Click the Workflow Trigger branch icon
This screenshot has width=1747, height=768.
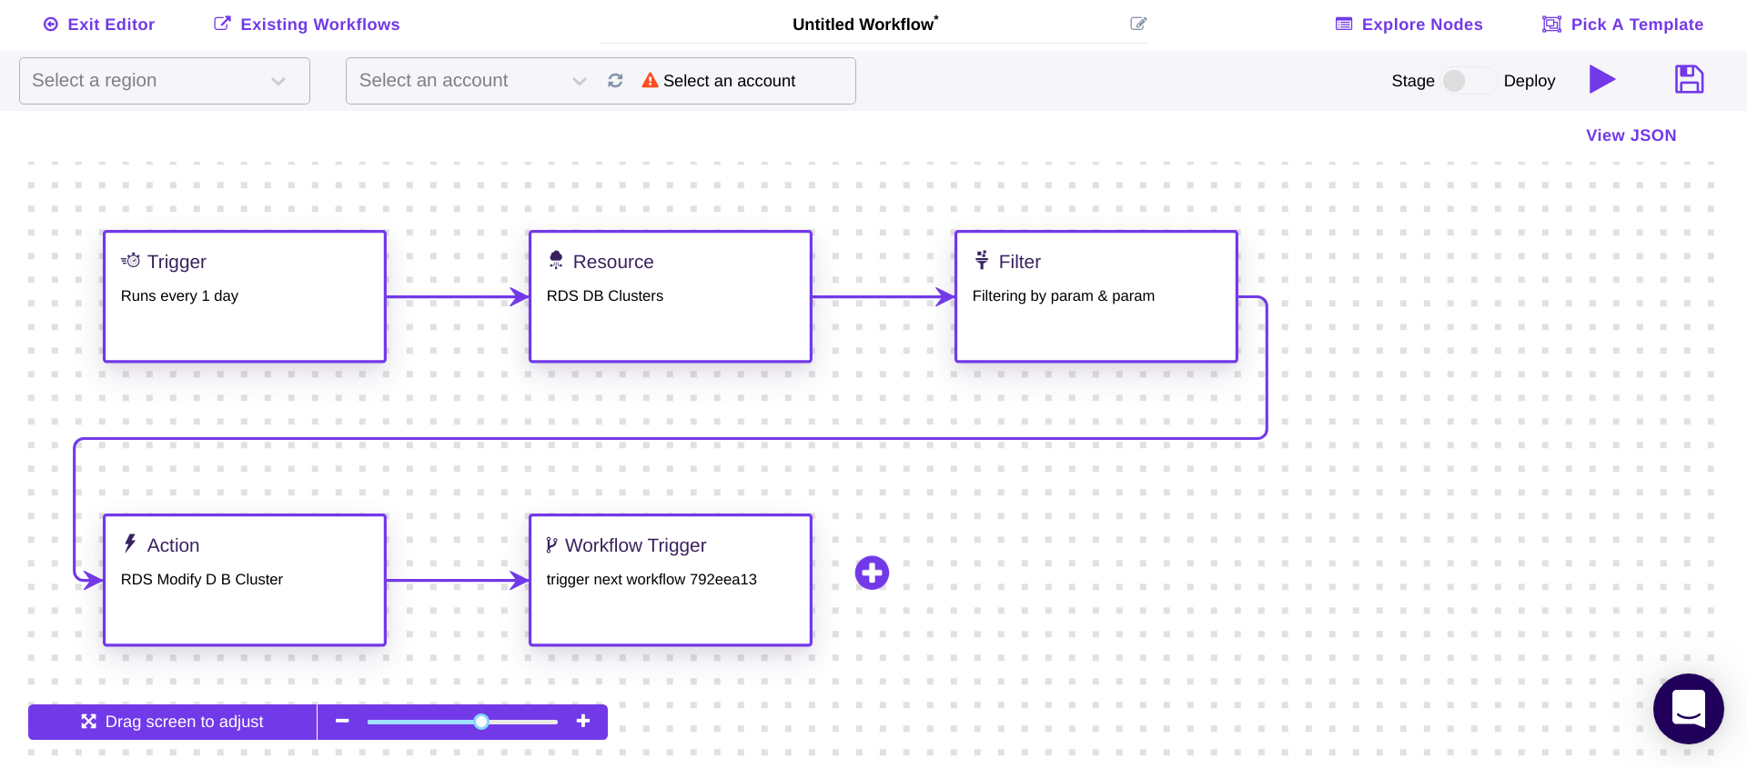click(x=551, y=545)
